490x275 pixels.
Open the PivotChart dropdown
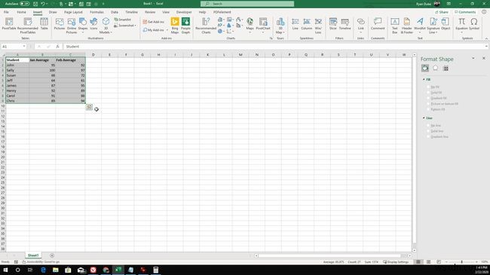263,25
